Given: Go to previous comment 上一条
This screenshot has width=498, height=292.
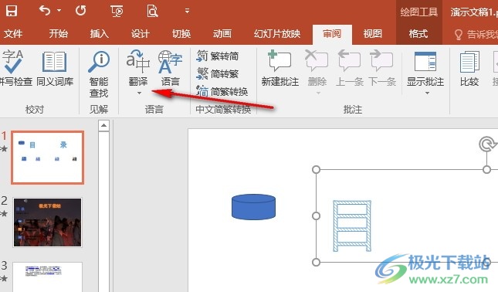Looking at the screenshot, I should pos(349,68).
